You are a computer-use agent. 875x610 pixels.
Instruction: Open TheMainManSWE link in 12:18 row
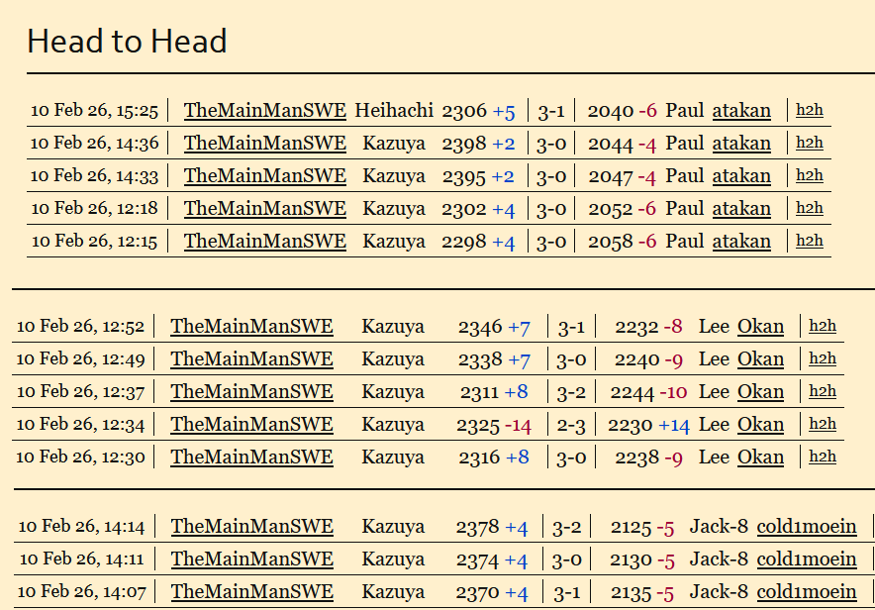pyautogui.click(x=265, y=209)
